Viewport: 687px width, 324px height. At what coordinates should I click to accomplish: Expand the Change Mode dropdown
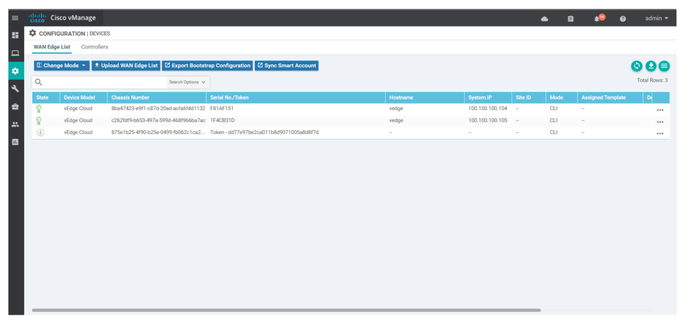62,66
